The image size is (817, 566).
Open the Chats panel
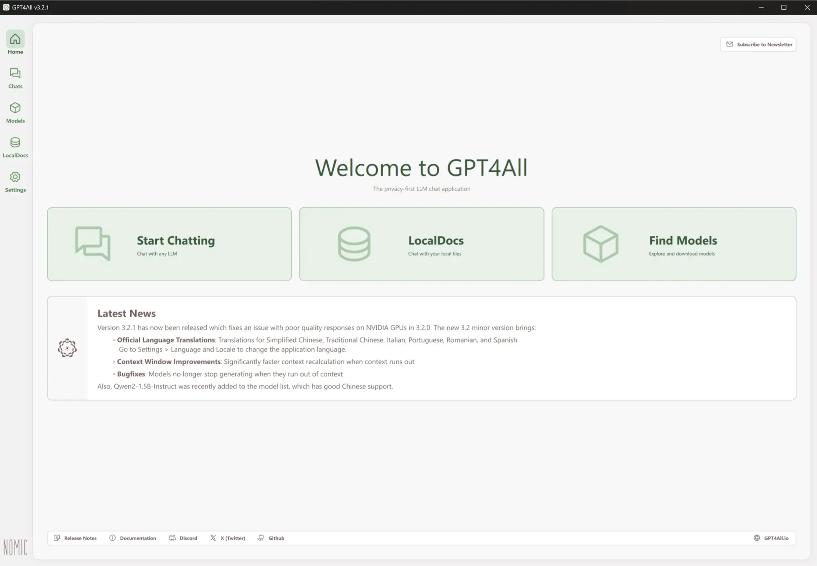(15, 78)
